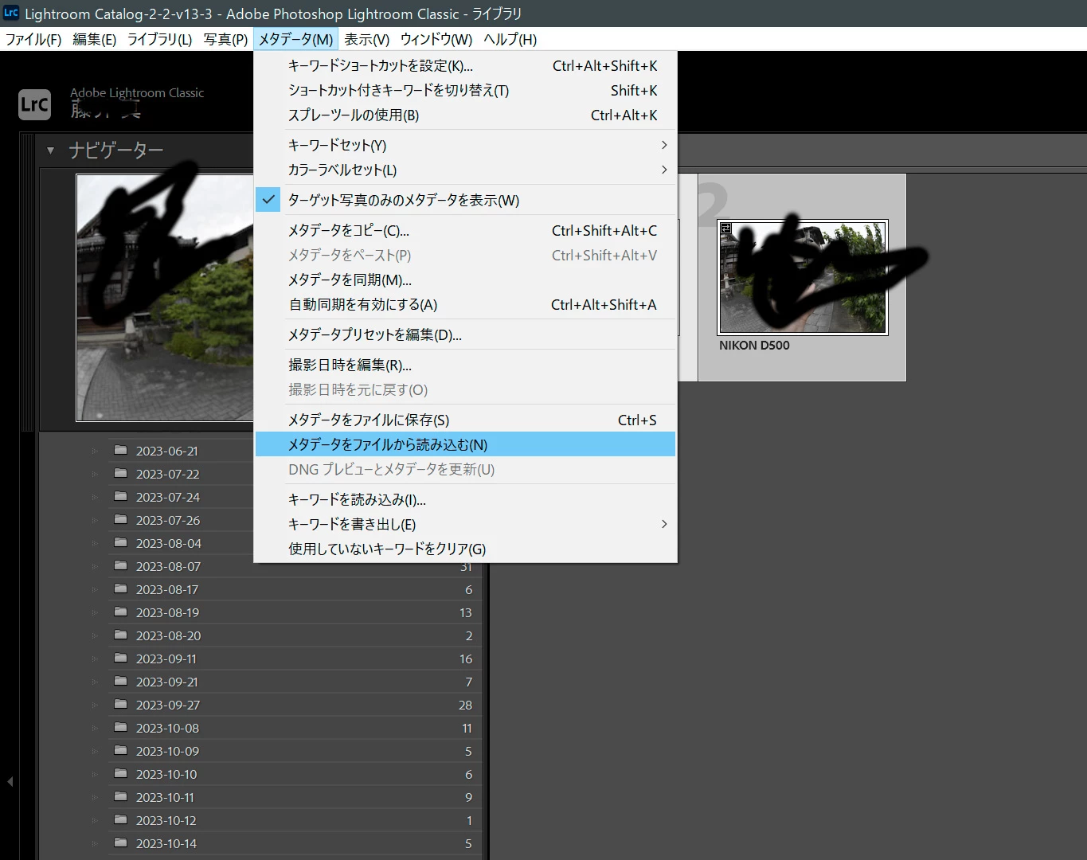This screenshot has height=860, width=1087.
Task: Click the folder icon beside 2023-10-08
Action: (x=121, y=727)
